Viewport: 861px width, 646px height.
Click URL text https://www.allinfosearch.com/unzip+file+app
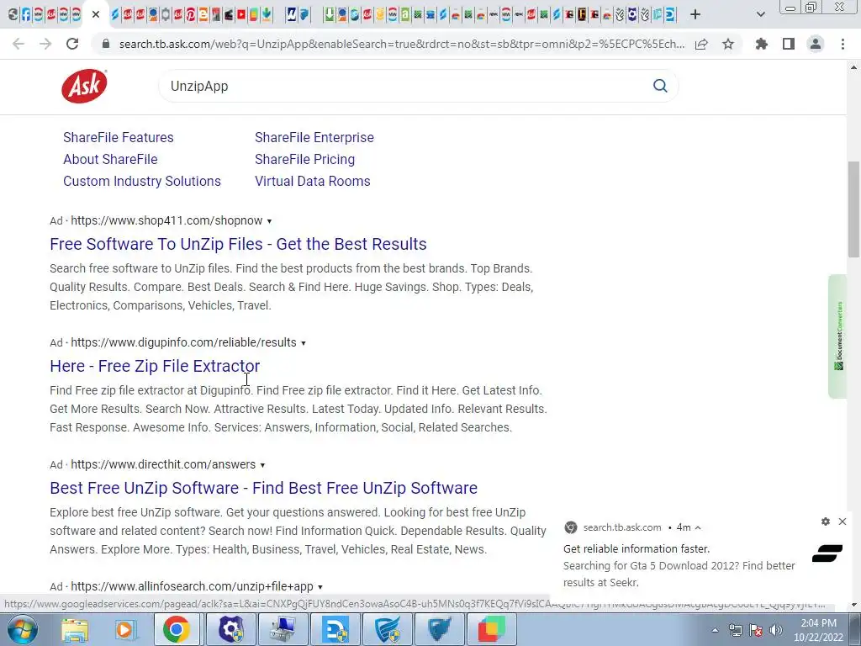tap(193, 586)
